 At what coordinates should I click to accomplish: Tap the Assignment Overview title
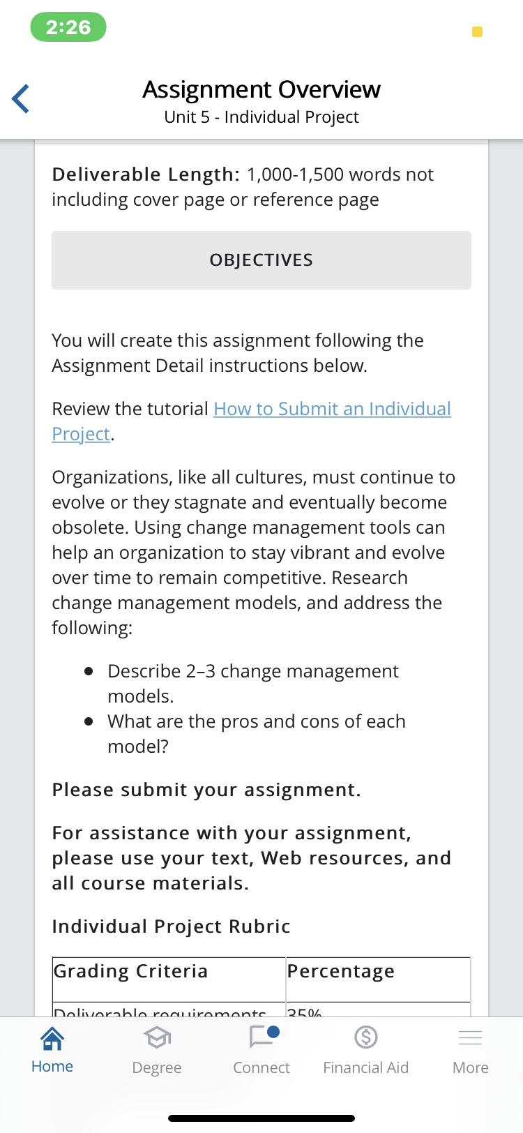point(261,89)
